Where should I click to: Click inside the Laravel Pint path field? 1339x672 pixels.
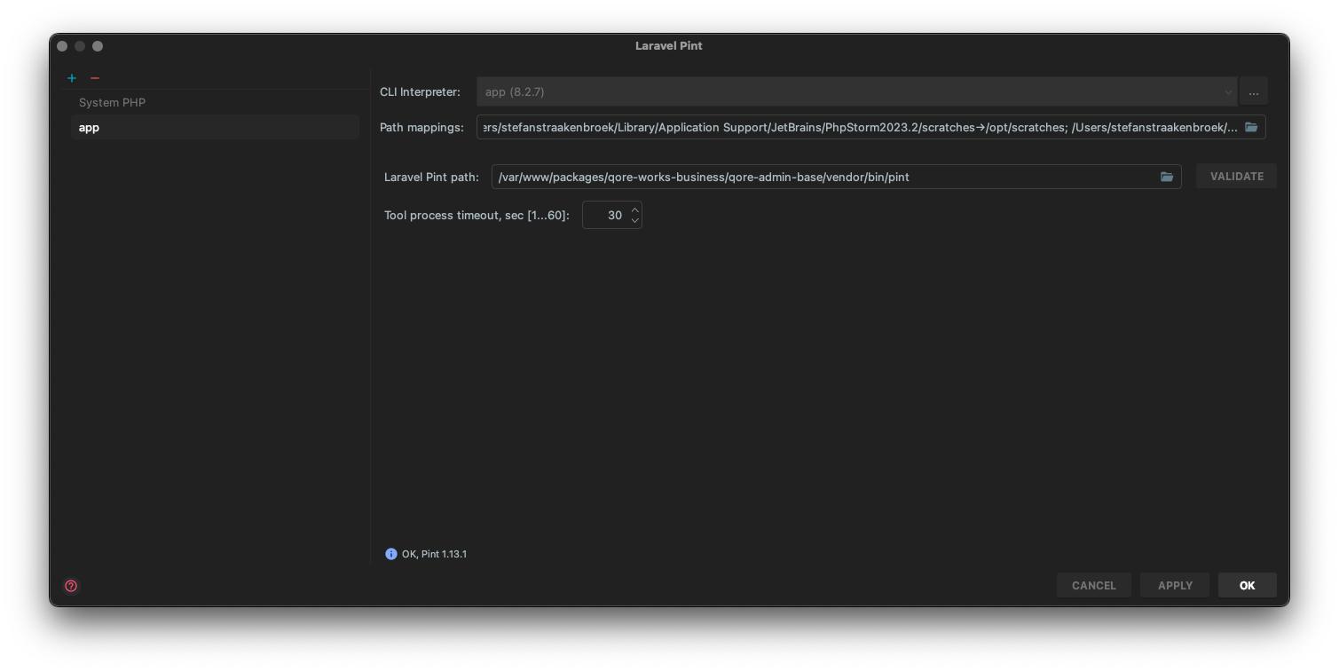(x=799, y=177)
